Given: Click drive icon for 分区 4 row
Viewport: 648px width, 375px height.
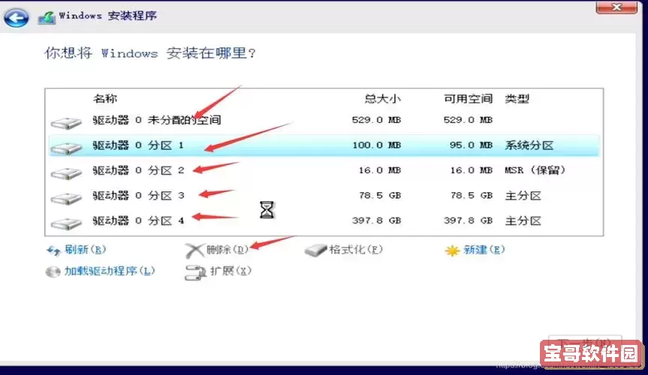Looking at the screenshot, I should (x=66, y=223).
